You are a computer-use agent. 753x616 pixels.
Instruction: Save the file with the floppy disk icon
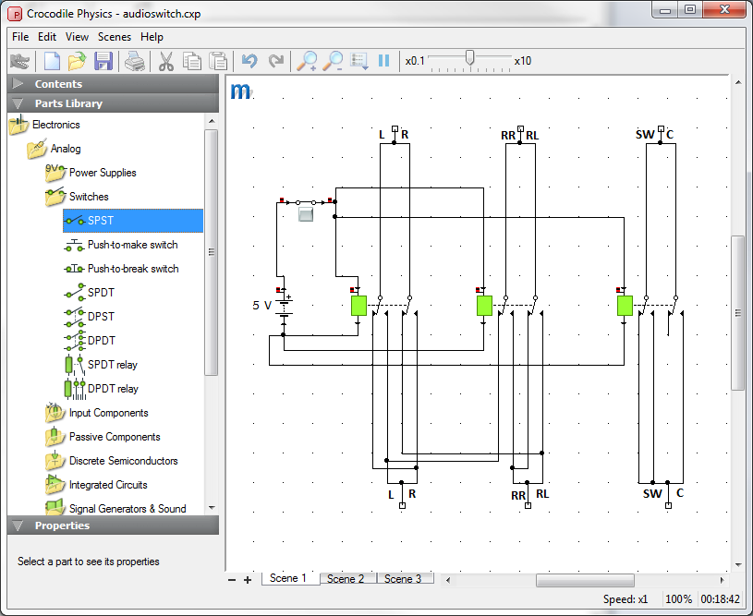pyautogui.click(x=103, y=62)
